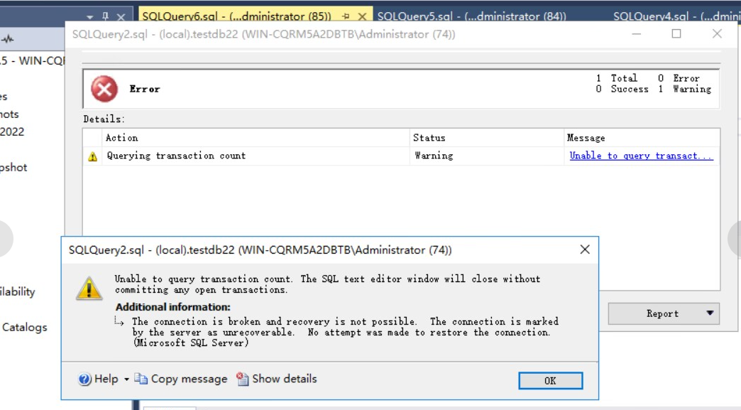The image size is (741, 410).
Task: Click the activity monitor icon in Object Explorer
Action: 7,39
